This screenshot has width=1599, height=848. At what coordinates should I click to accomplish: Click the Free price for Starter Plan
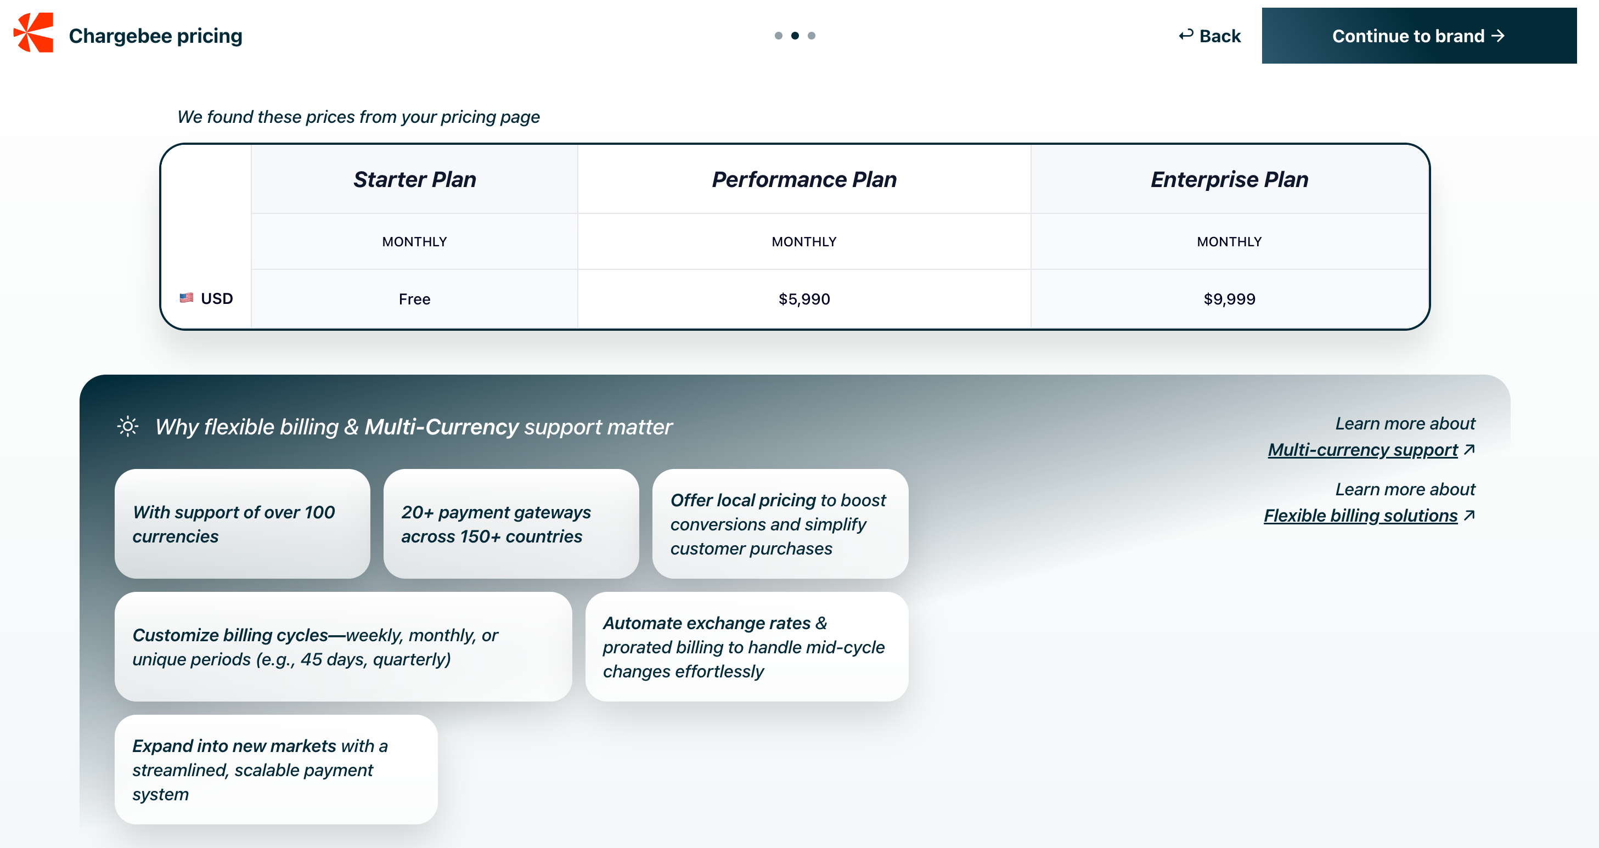tap(415, 299)
